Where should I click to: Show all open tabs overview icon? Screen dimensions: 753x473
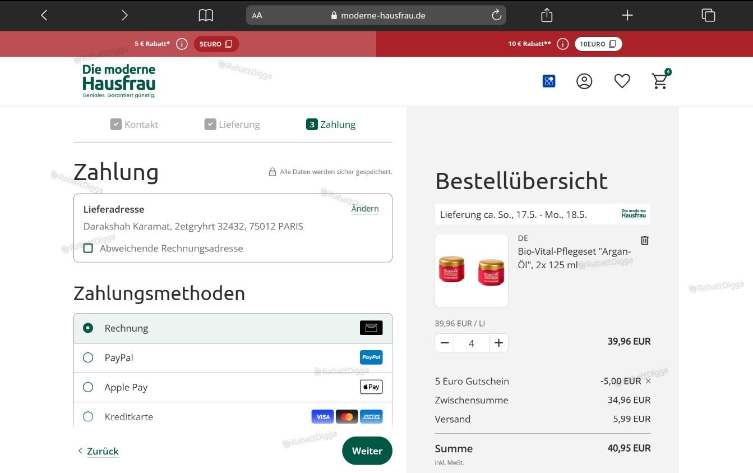click(708, 15)
